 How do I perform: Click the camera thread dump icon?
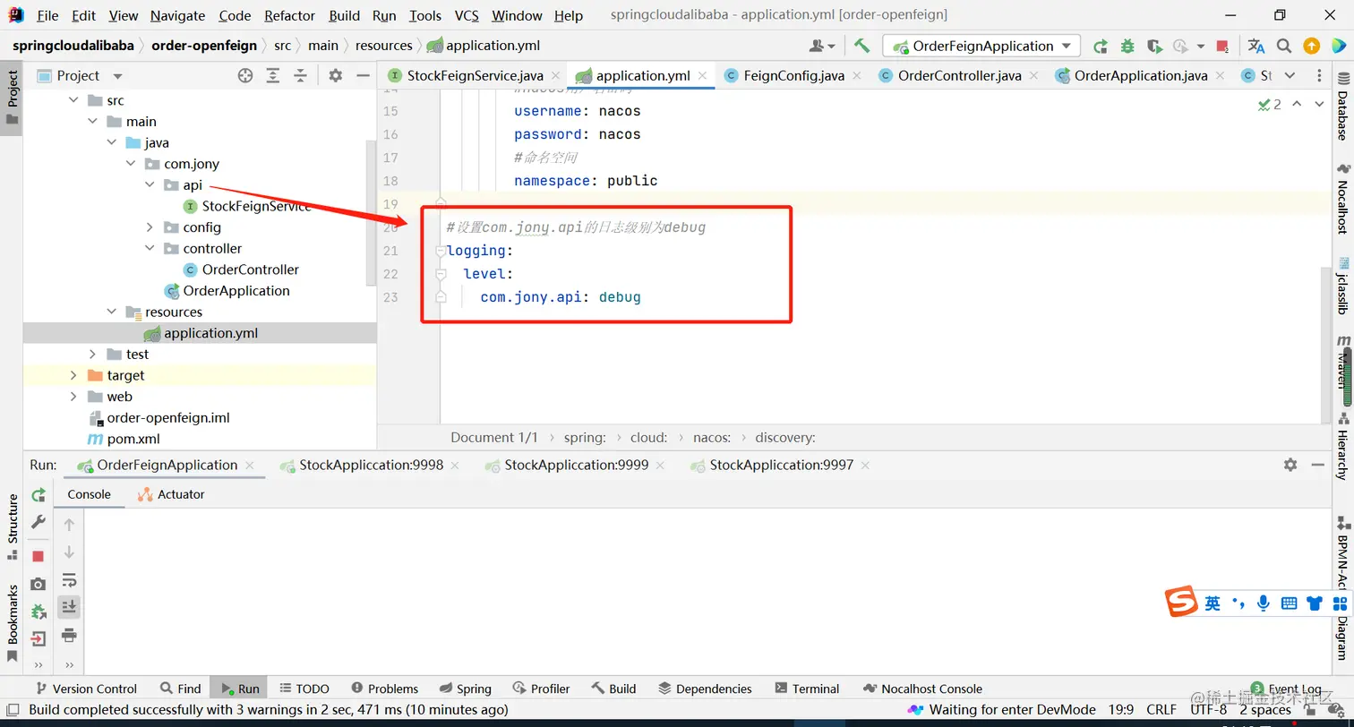click(39, 584)
